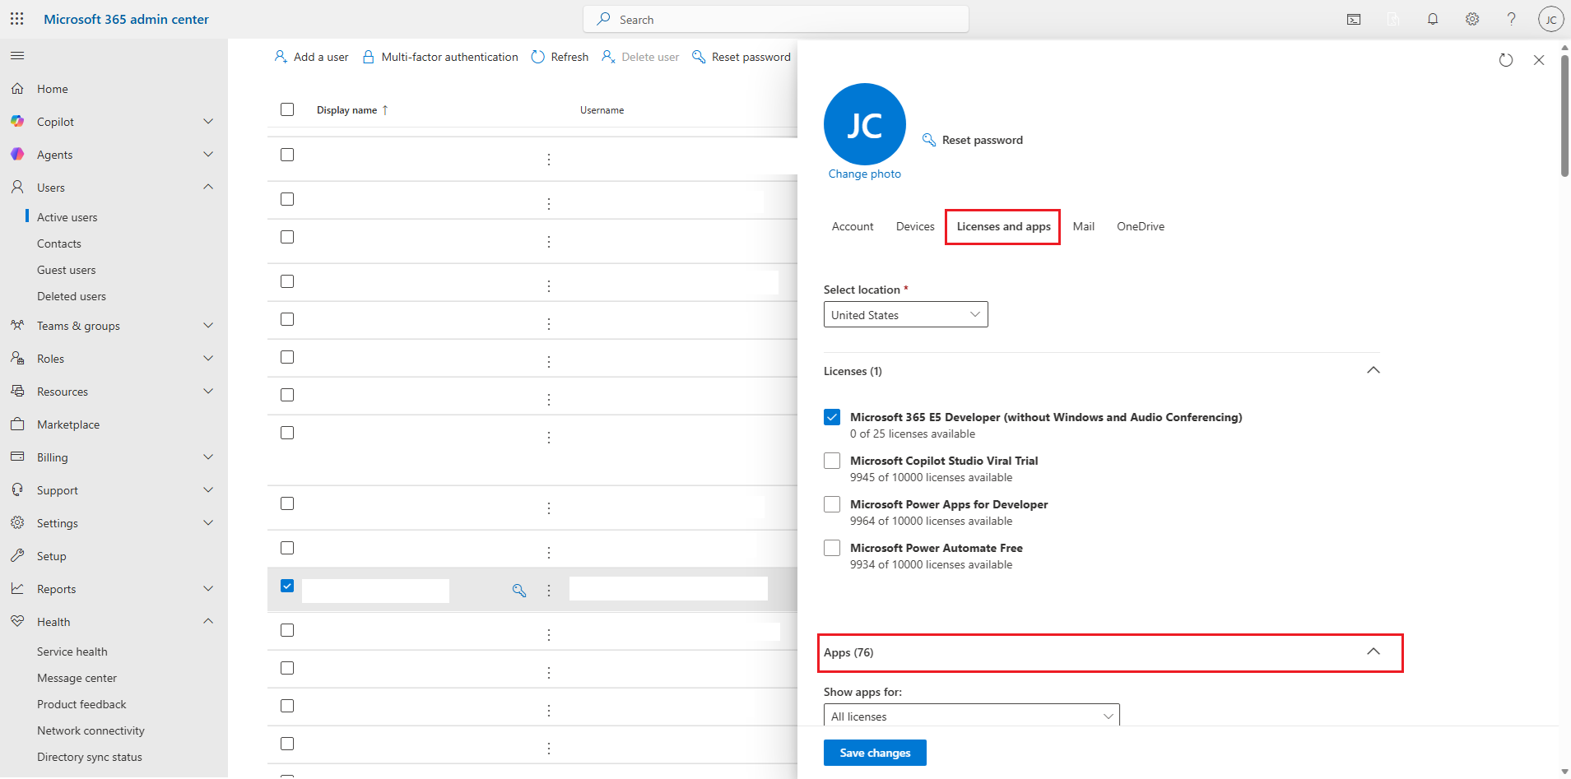Screen dimensions: 1571x779
Task: Uncheck the Microsoft 365 E5 Developer license
Action: pyautogui.click(x=832, y=417)
